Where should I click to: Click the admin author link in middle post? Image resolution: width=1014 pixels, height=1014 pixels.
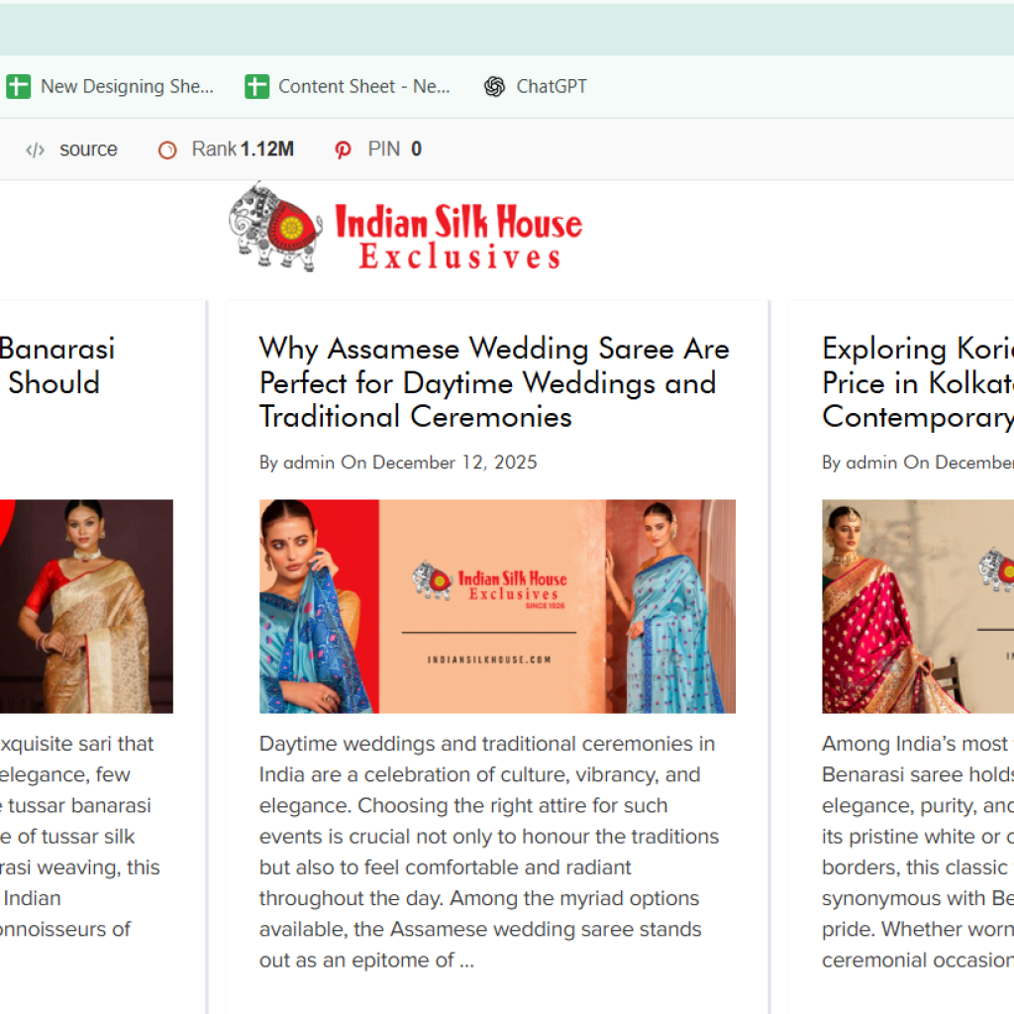309,462
